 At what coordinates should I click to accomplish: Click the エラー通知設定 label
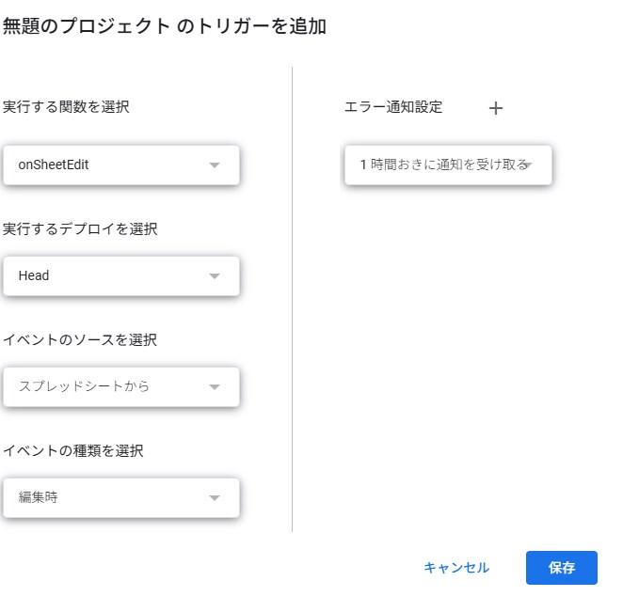point(393,107)
